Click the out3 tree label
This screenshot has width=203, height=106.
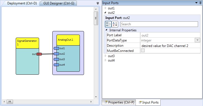pyautogui.click(x=111, y=56)
